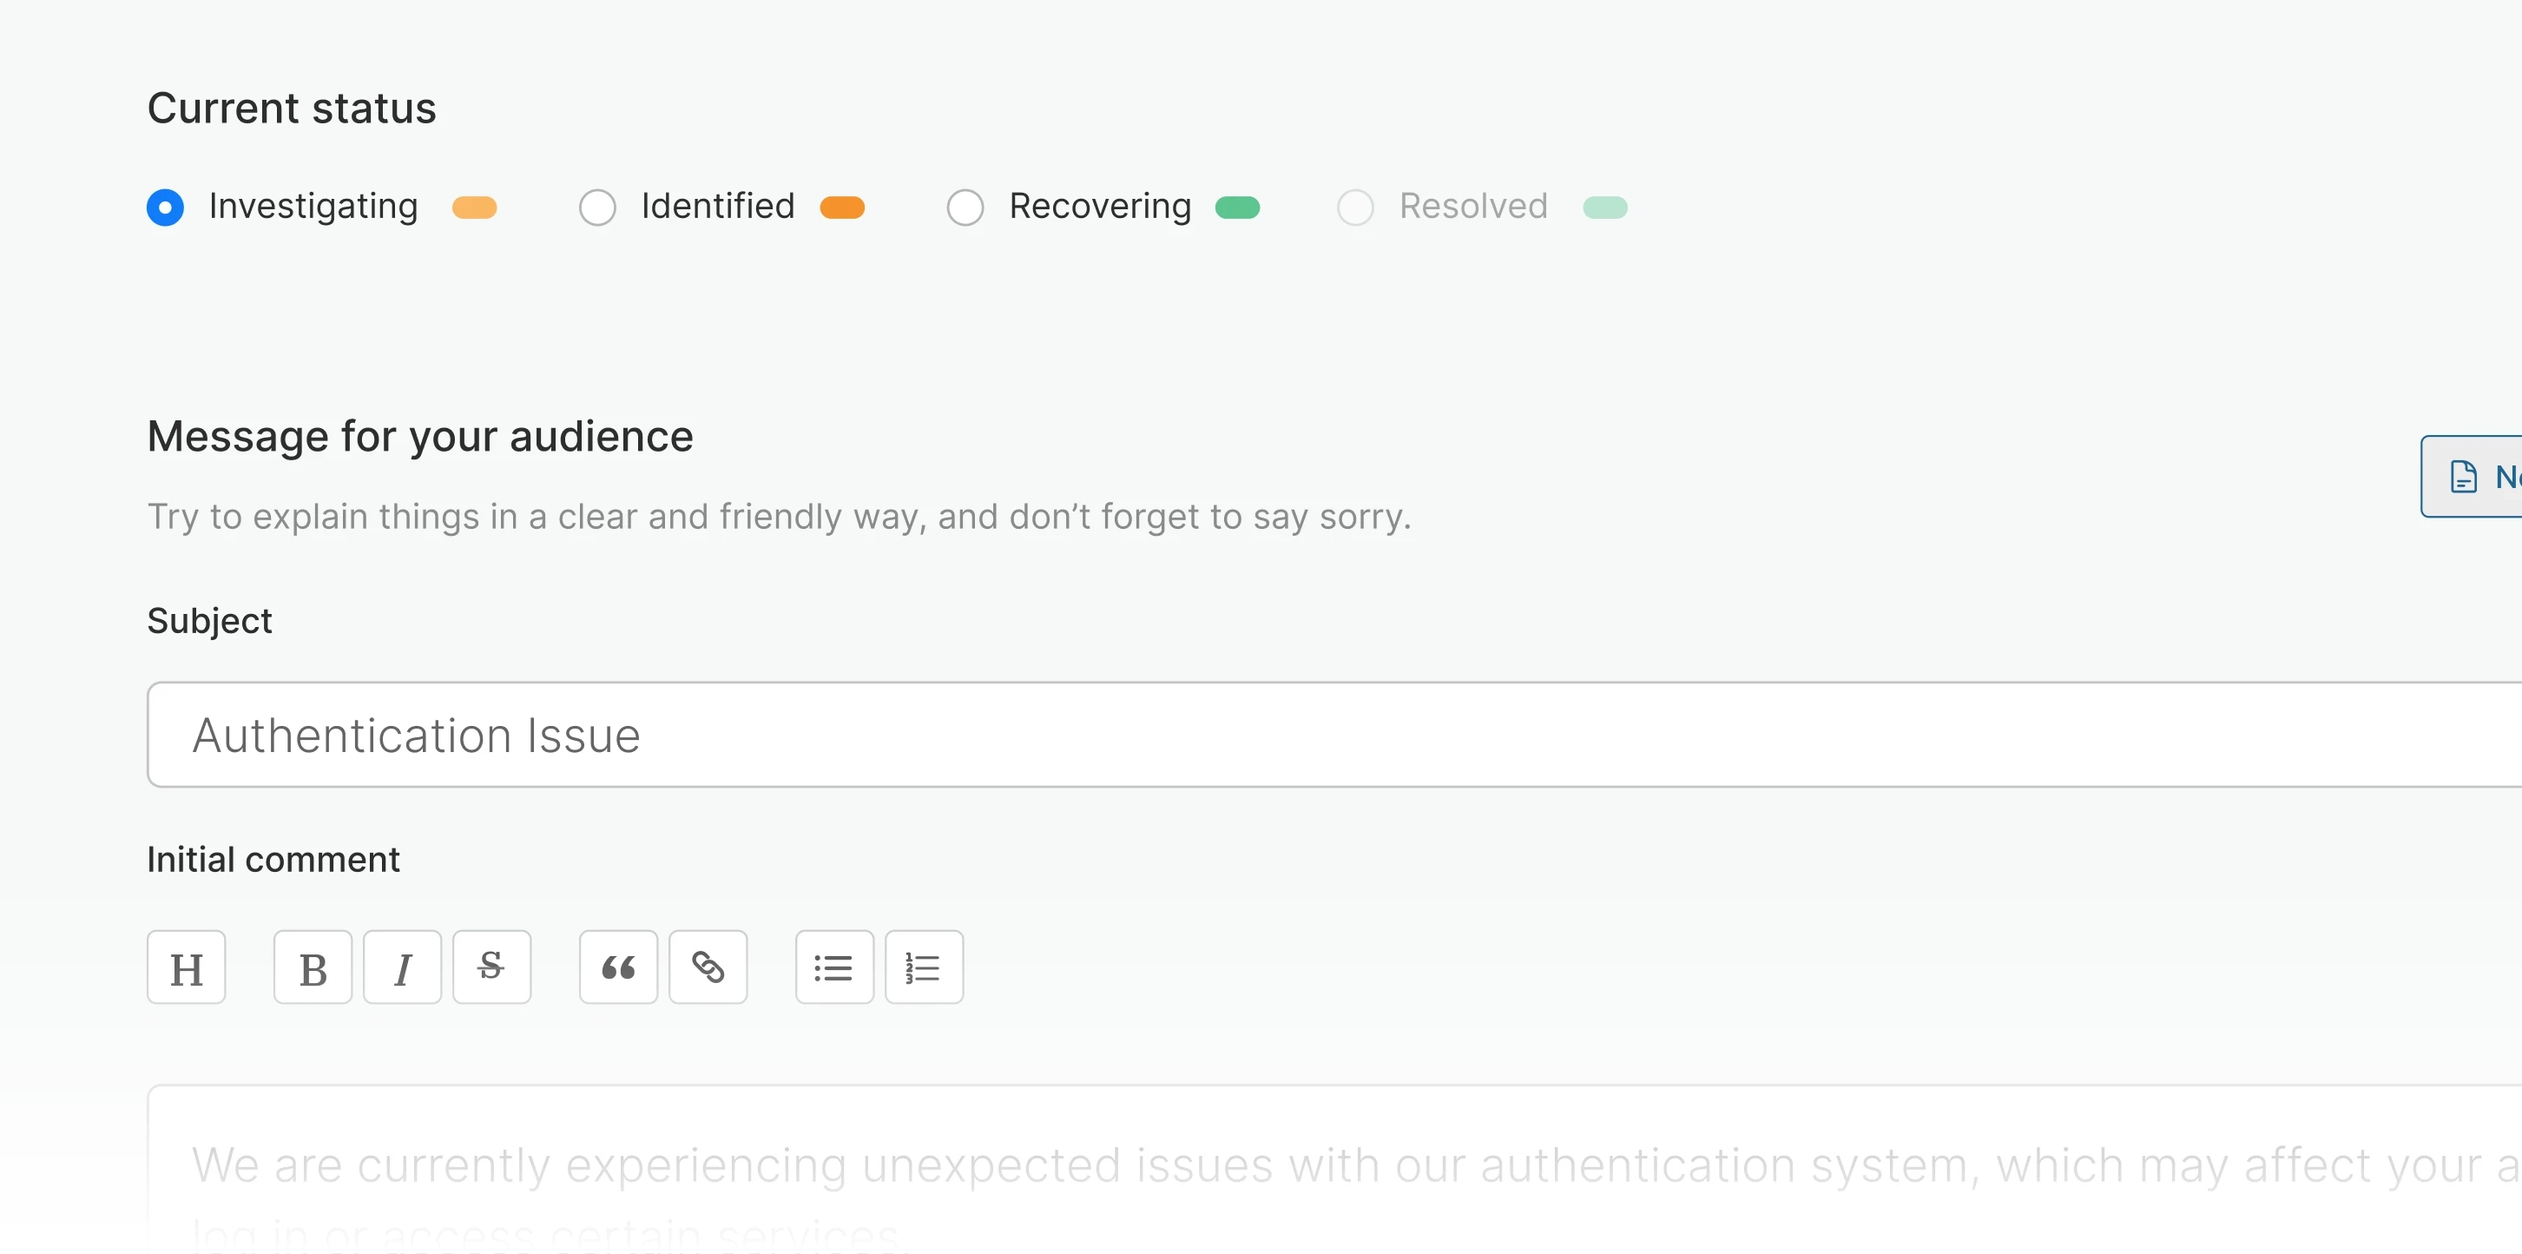Toggle Italic formatting in the editor toolbar
The image size is (2522, 1254).
tap(401, 967)
